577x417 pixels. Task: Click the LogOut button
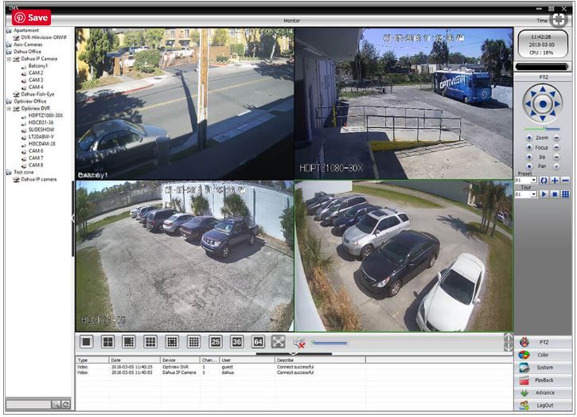pos(544,405)
